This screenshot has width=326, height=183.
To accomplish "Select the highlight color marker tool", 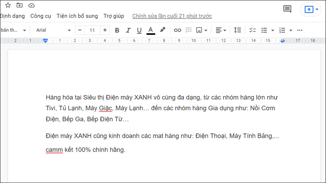I will pyautogui.click(x=162, y=30).
